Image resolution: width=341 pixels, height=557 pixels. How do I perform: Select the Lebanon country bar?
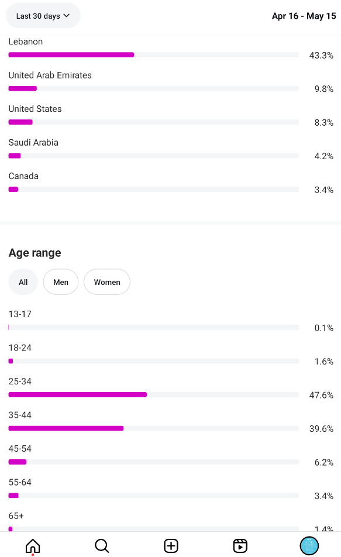click(153, 55)
